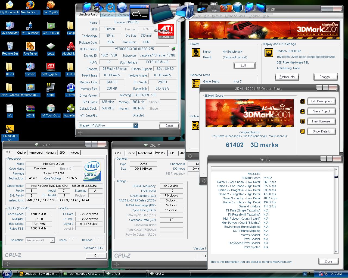Click the Display settings monitor icon

pyautogui.click(x=269, y=53)
